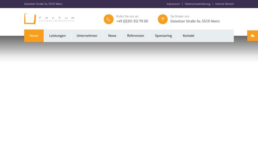Click the header address beside the pin
The image size is (258, 161).
[195, 21]
